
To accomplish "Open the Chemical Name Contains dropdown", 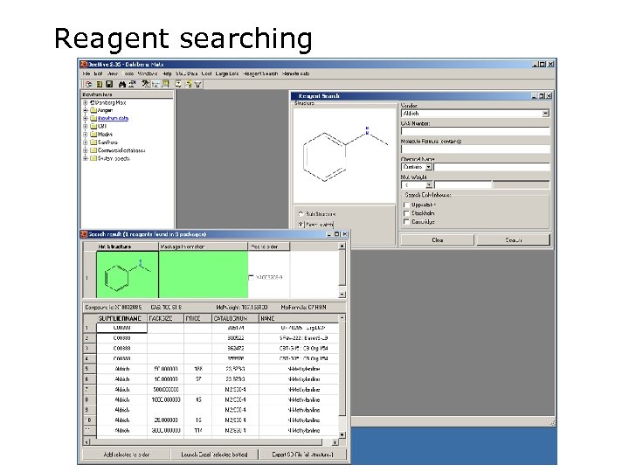I will coord(428,167).
